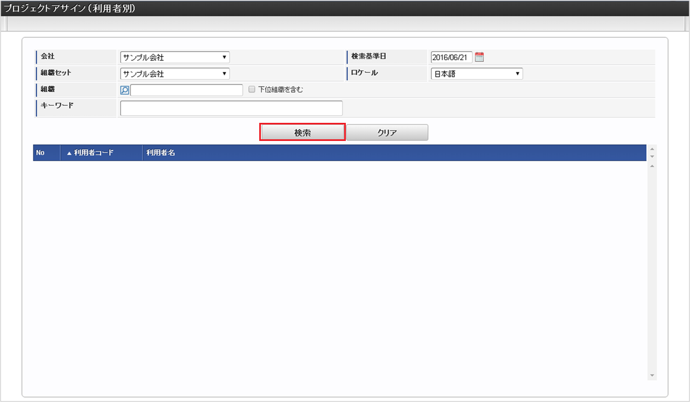Viewport: 690px width, 402px height.
Task: Open the 組織セット selection list
Action: (x=174, y=73)
